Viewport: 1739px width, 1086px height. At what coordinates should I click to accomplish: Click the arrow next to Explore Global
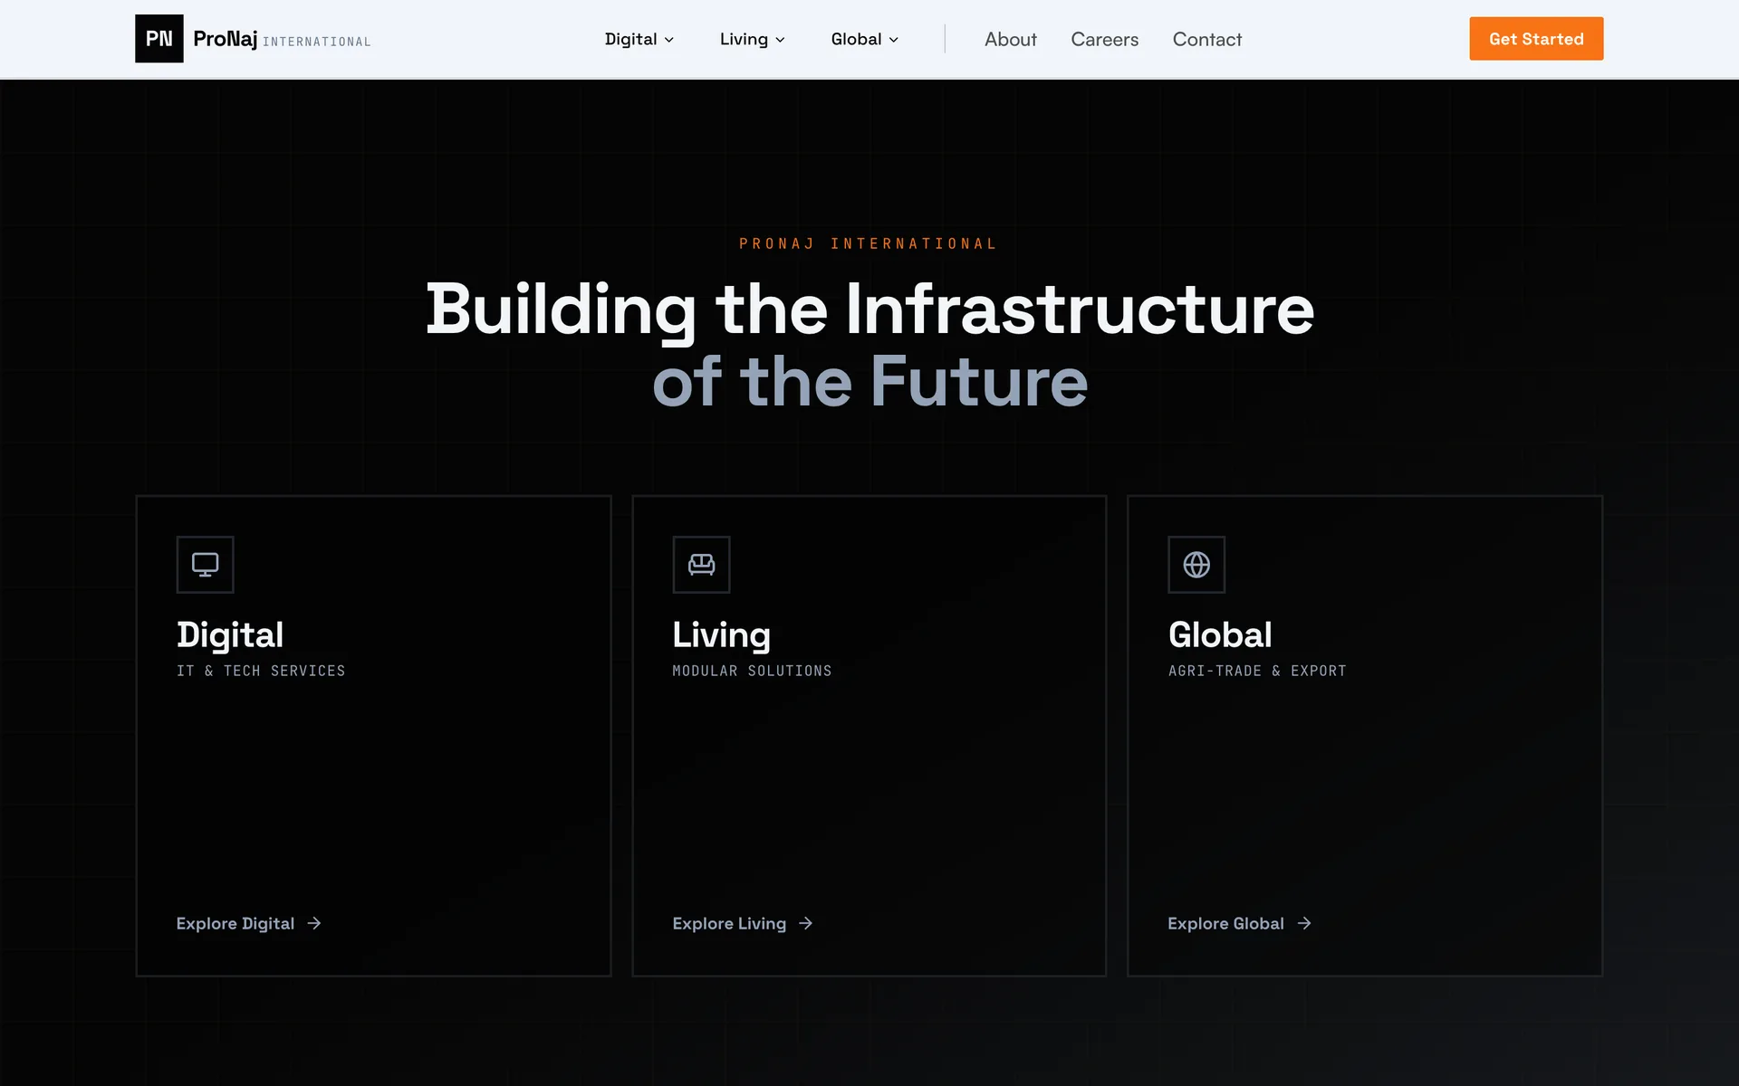[x=1304, y=923]
